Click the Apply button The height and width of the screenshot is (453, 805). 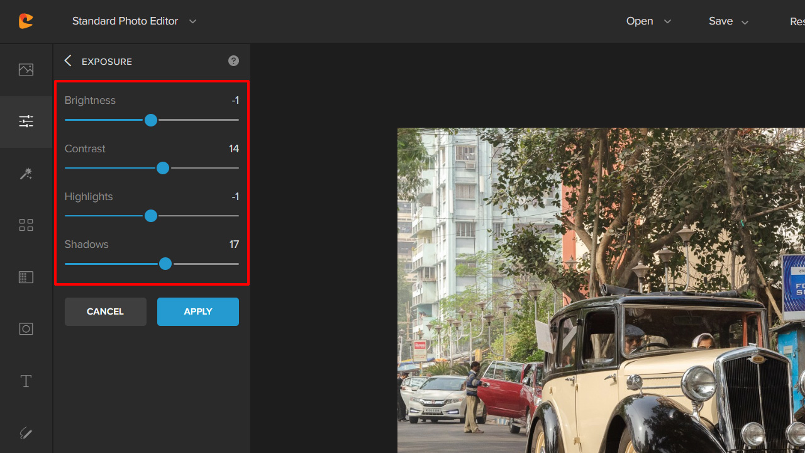pyautogui.click(x=197, y=311)
